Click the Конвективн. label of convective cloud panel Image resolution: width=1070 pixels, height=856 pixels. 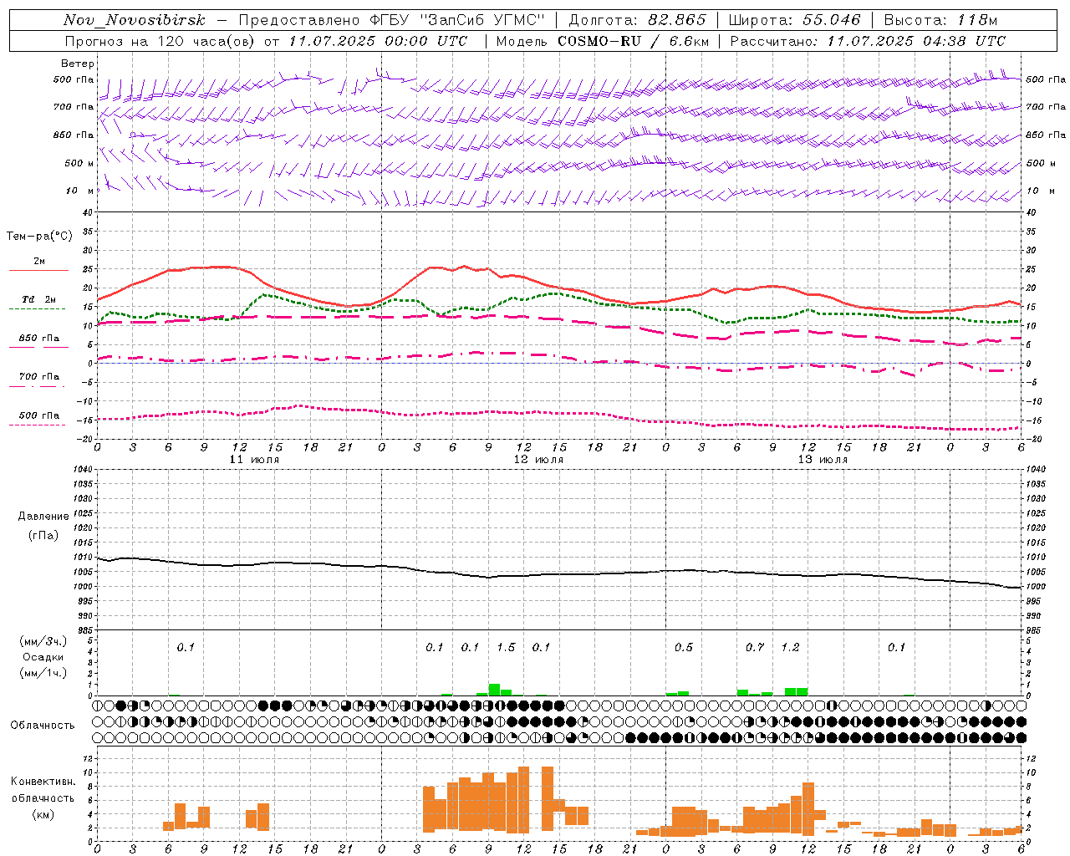43,782
